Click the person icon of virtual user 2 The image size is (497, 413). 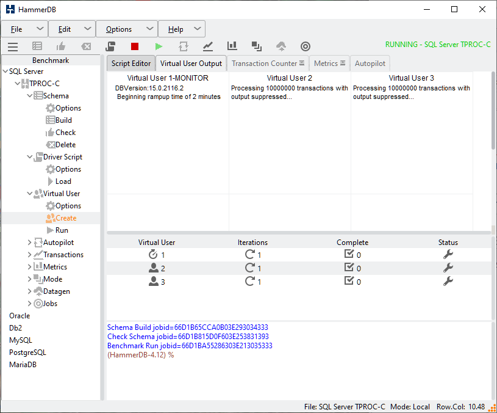(154, 268)
